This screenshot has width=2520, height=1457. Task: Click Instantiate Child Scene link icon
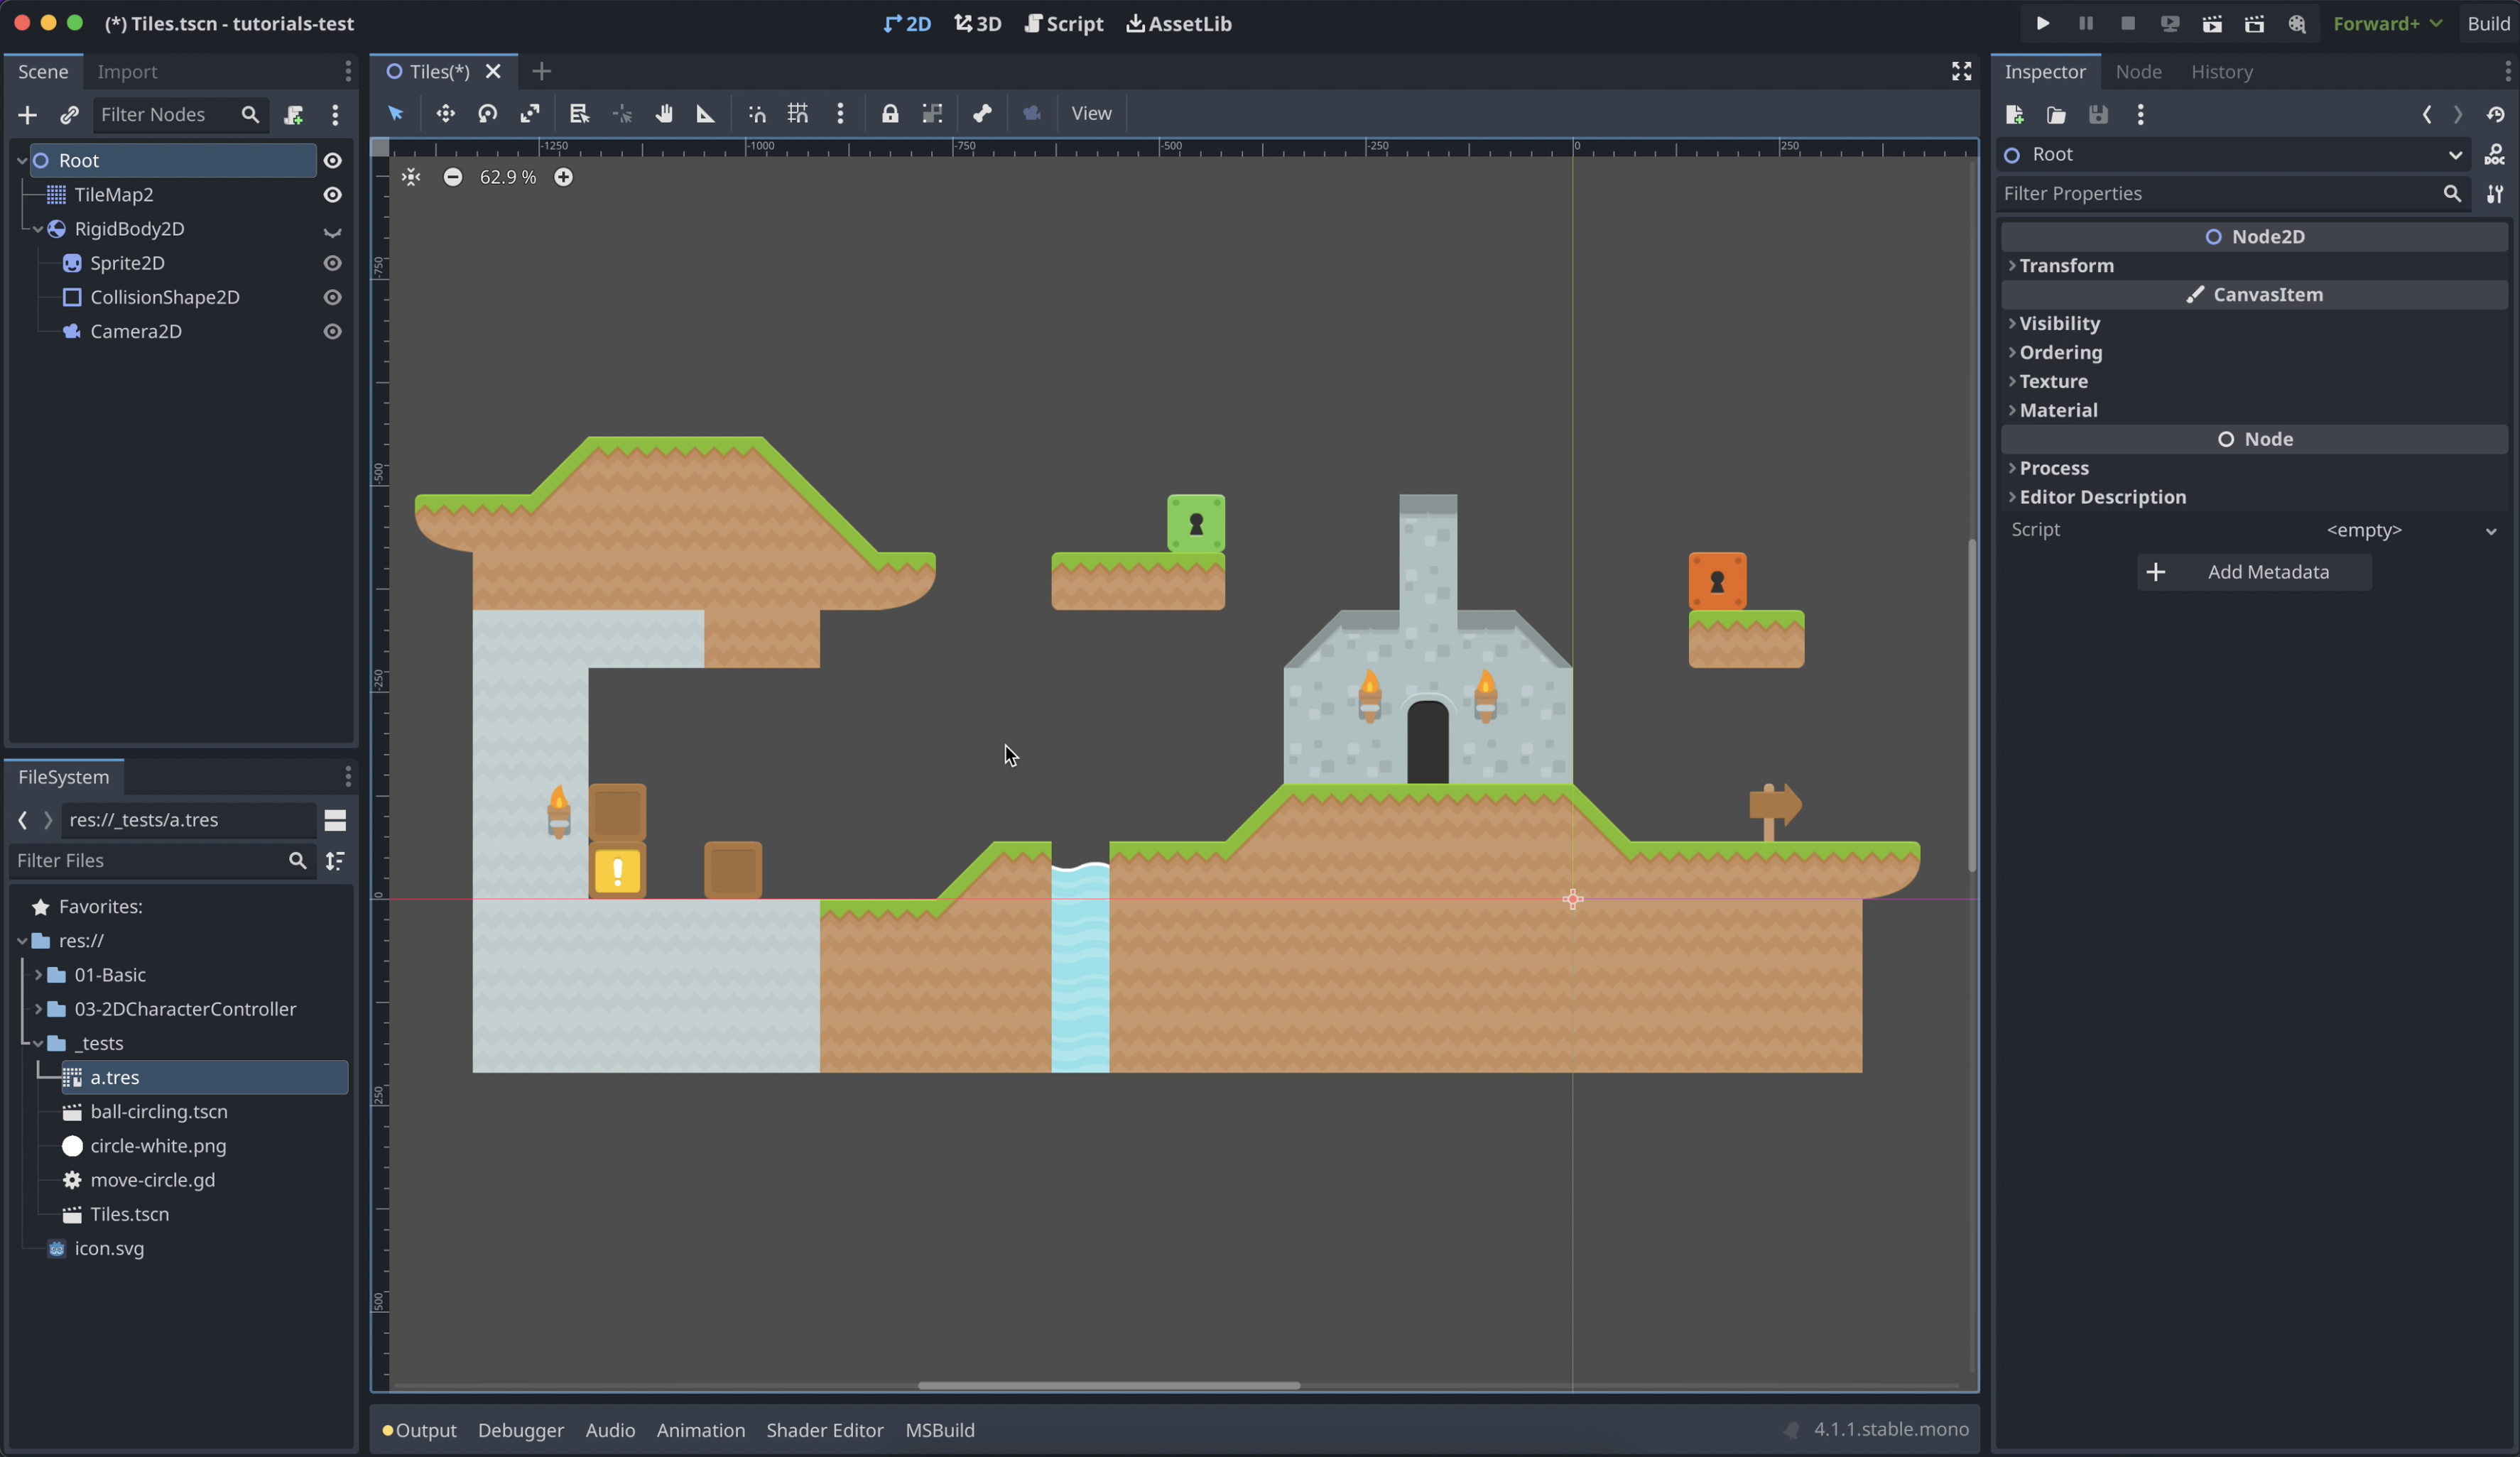69,115
